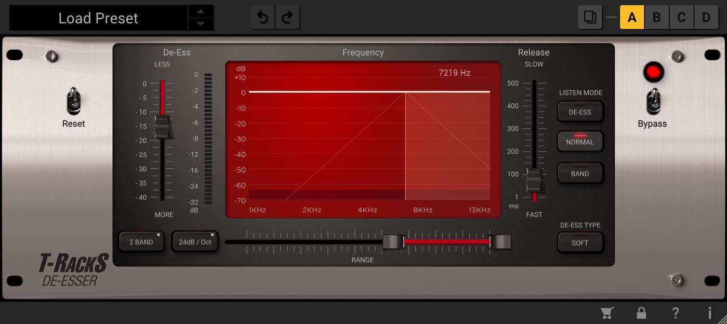
Task: Step to next preset with down arrow
Action: point(201,24)
